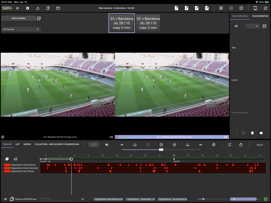Select the right video title bar

172,137
